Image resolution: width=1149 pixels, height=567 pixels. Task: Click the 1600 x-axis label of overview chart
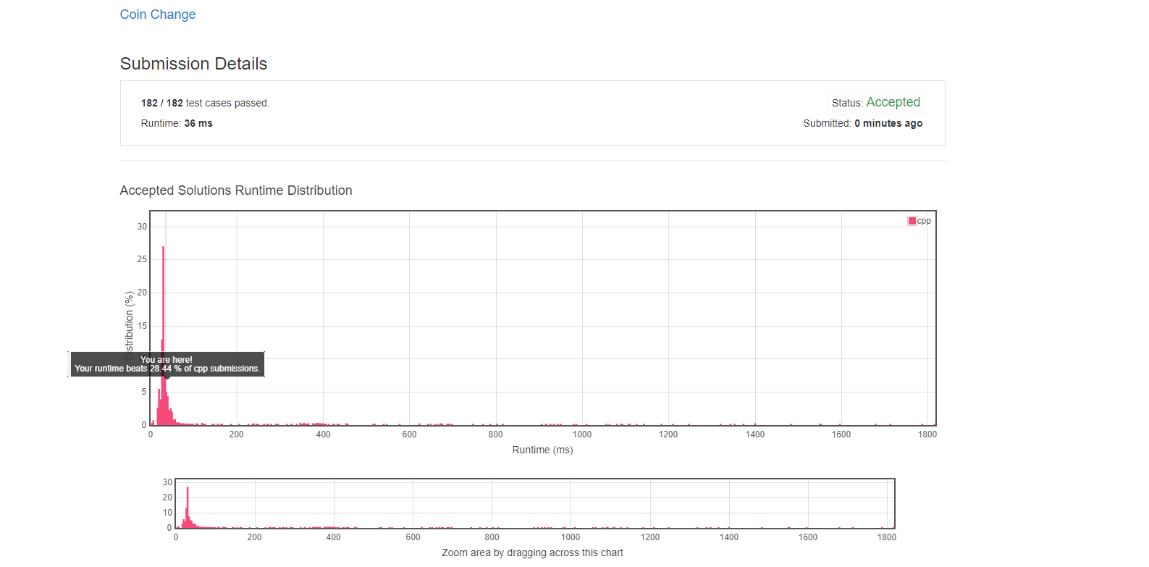pyautogui.click(x=808, y=537)
